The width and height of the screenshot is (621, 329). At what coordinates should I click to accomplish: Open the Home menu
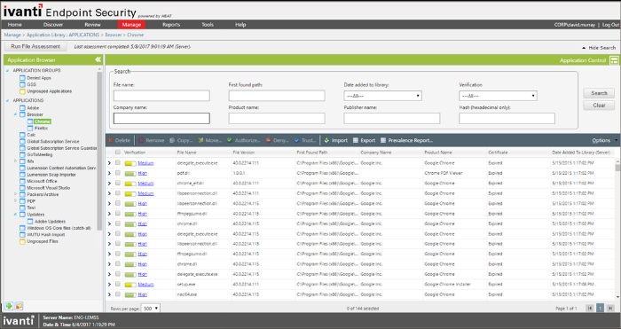point(15,25)
